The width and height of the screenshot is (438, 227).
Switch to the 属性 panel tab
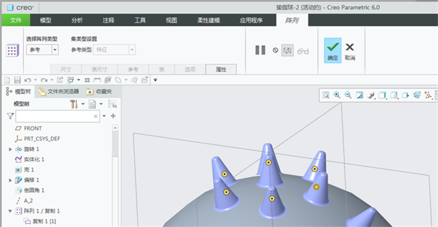[x=221, y=69]
